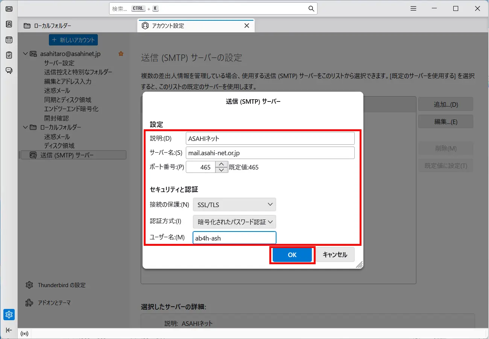Open the Calendar from the sidebar
The image size is (489, 339).
9,39
